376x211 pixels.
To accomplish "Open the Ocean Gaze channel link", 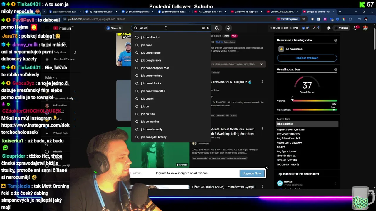I will pos(203,144).
